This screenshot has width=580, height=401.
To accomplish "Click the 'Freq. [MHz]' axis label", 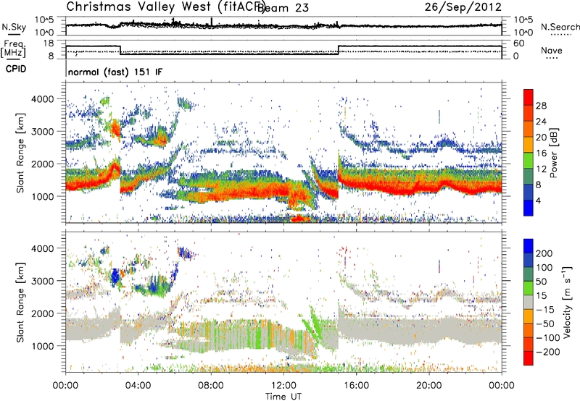I will (13, 48).
